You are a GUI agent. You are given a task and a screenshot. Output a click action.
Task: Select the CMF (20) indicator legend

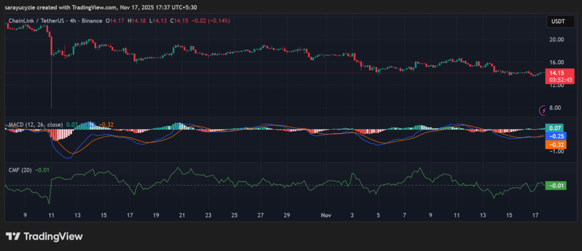(x=19, y=170)
